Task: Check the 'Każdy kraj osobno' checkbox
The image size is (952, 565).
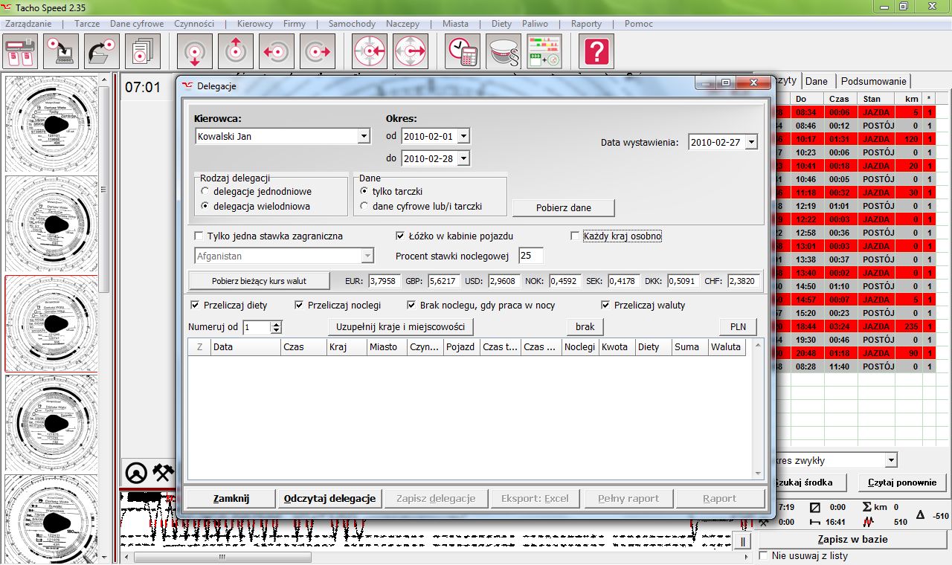Action: (575, 236)
